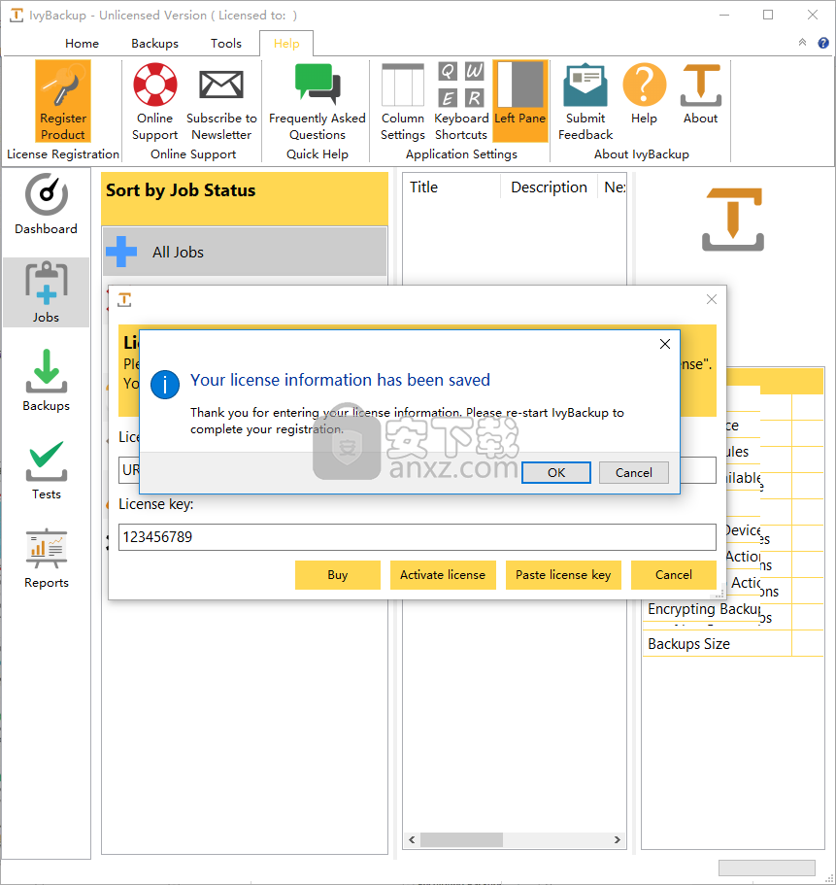This screenshot has height=885, width=836.
Task: Click Cancel in the license saved message box
Action: [633, 472]
